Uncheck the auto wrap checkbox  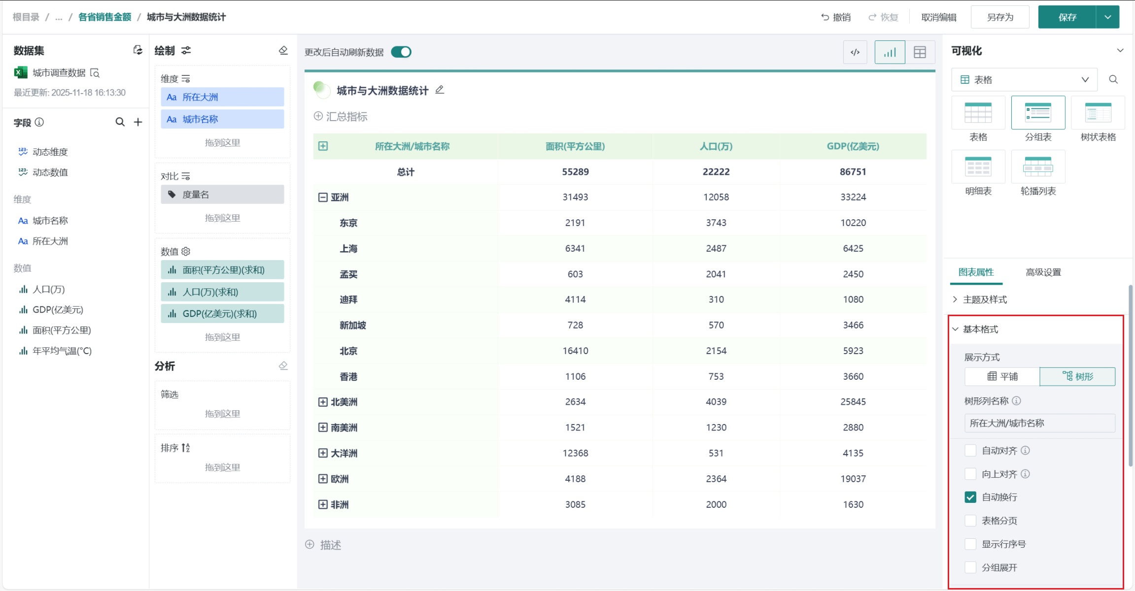tap(970, 497)
